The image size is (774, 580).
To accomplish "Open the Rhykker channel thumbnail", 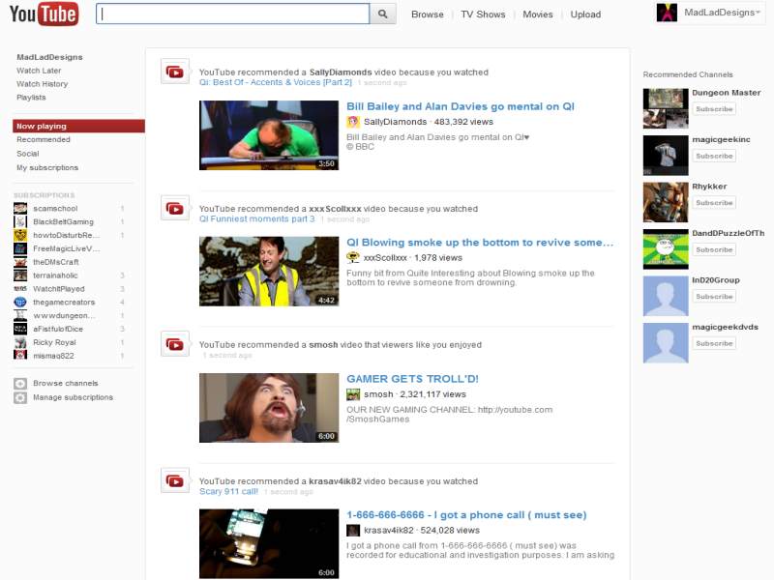I will tap(666, 202).
